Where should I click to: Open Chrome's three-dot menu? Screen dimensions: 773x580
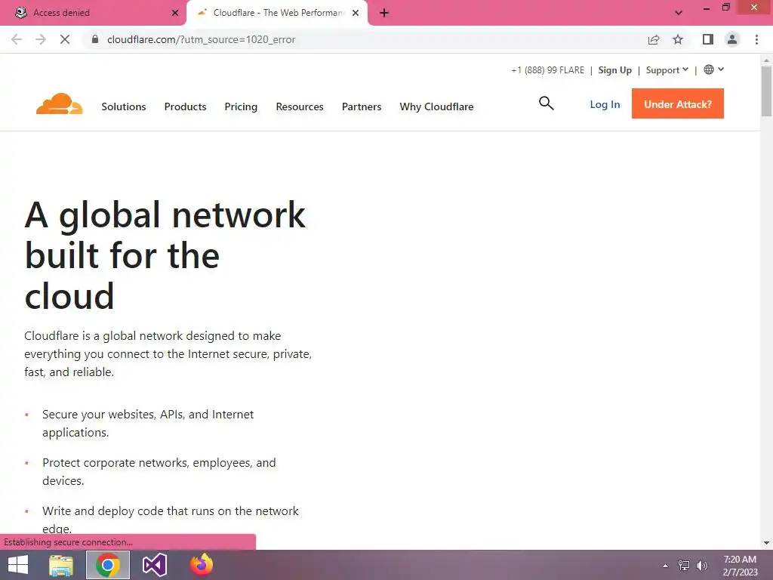(756, 39)
